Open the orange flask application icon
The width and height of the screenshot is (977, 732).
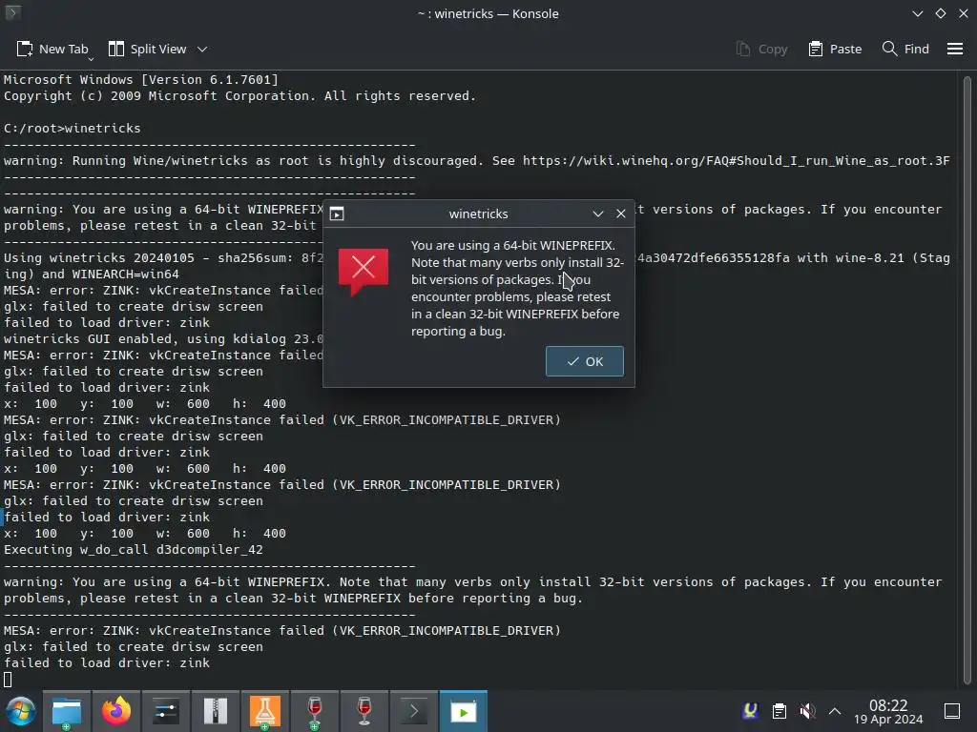click(x=265, y=711)
